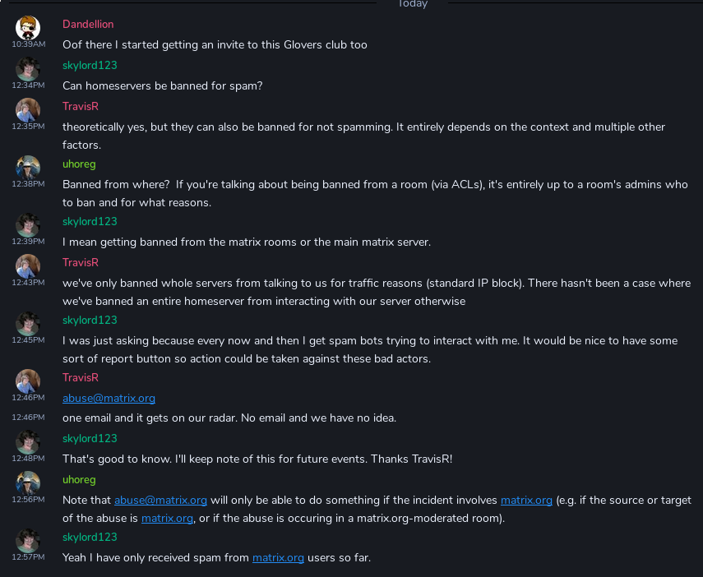Viewport: 703px width, 577px height.
Task: Open the matrix.org link after "incident involves"
Action: pyautogui.click(x=526, y=500)
